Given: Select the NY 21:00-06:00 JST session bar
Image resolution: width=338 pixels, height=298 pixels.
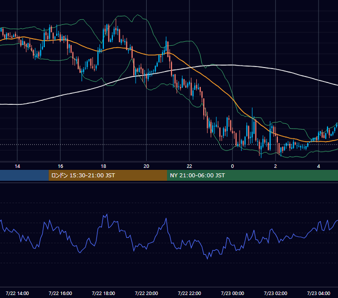Looking at the screenshot, I should tap(253, 175).
